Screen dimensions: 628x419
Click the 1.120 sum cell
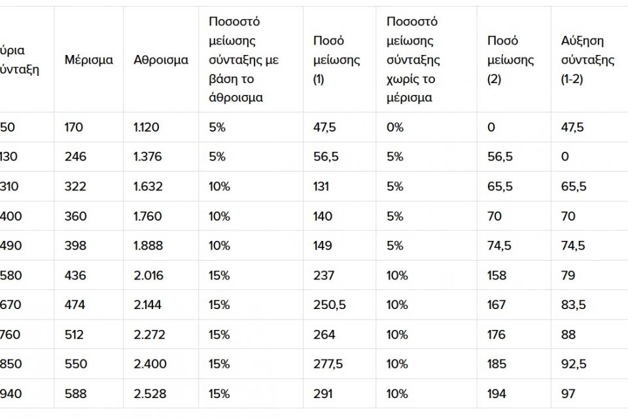click(x=147, y=128)
